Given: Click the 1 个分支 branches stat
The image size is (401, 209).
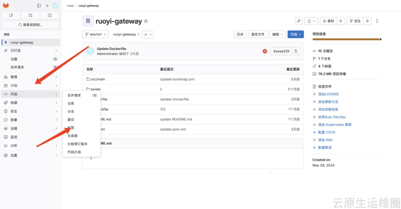Looking at the screenshot, I should click(x=322, y=58).
